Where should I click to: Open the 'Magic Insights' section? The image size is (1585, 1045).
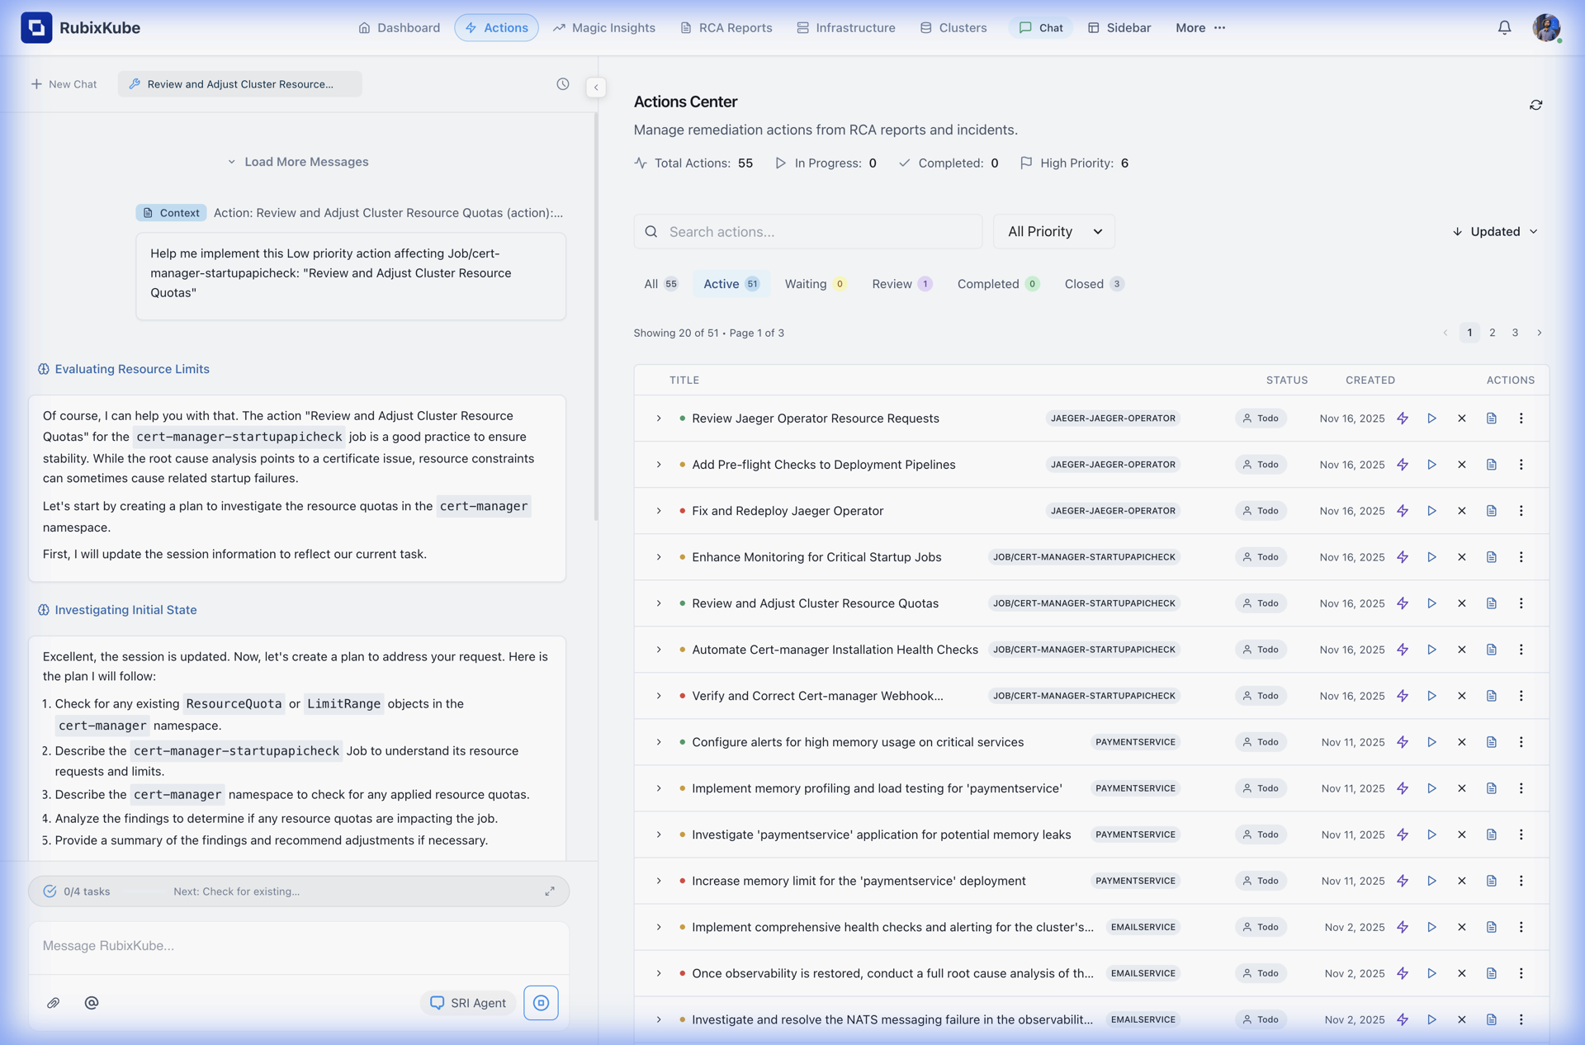(x=604, y=27)
